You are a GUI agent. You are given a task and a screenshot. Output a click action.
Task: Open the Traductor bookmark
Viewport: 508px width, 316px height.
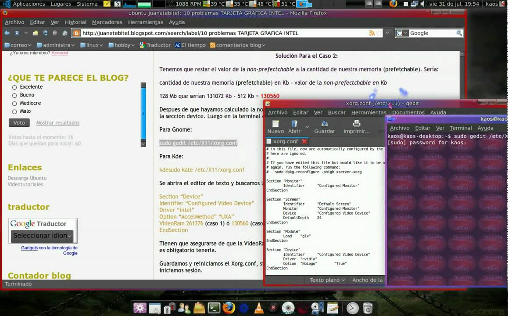click(155, 45)
